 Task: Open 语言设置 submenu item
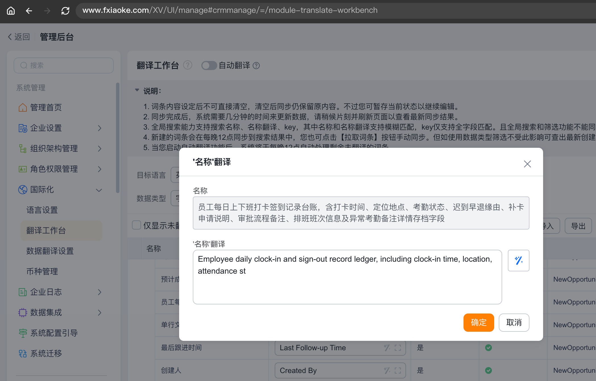pyautogui.click(x=42, y=210)
